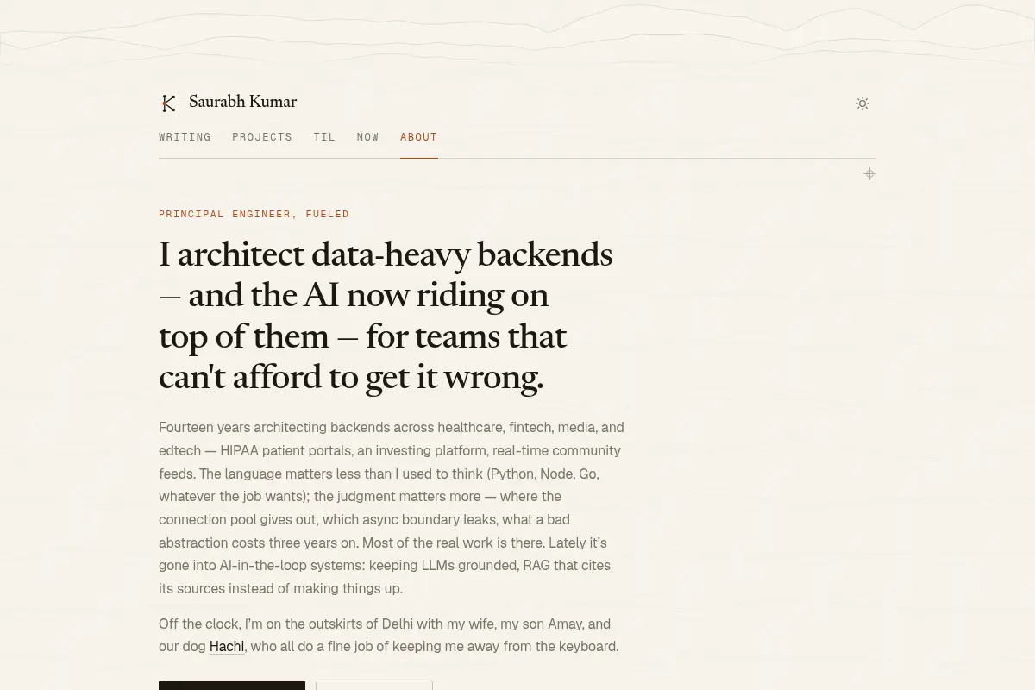1035x690 pixels.
Task: Click the crosshair icon under the divider
Action: (x=869, y=174)
